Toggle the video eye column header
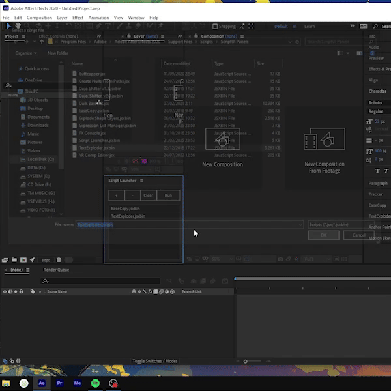Image resolution: width=391 pixels, height=391 pixels. [x=5, y=291]
